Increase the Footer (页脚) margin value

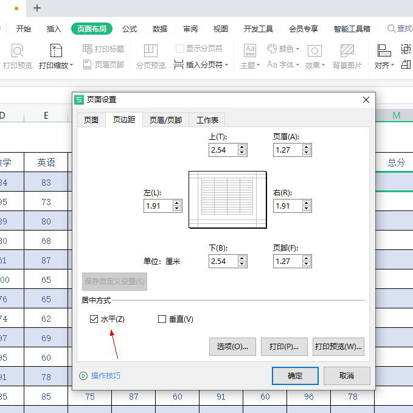307,259
